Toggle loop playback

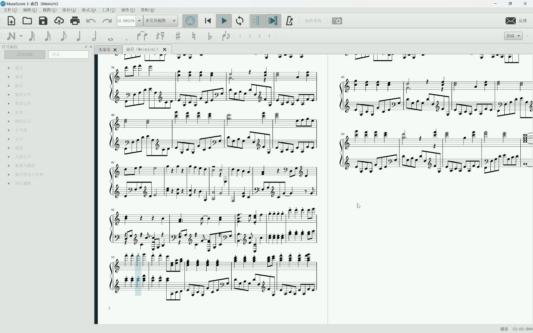click(x=240, y=21)
